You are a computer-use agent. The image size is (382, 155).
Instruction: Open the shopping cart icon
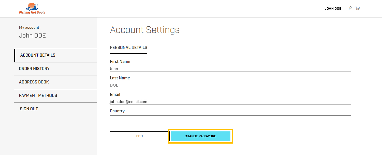point(357,8)
